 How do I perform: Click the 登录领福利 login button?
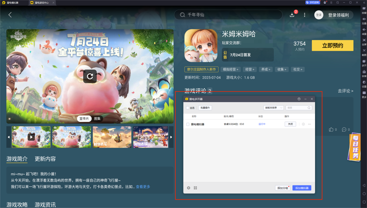[334, 15]
